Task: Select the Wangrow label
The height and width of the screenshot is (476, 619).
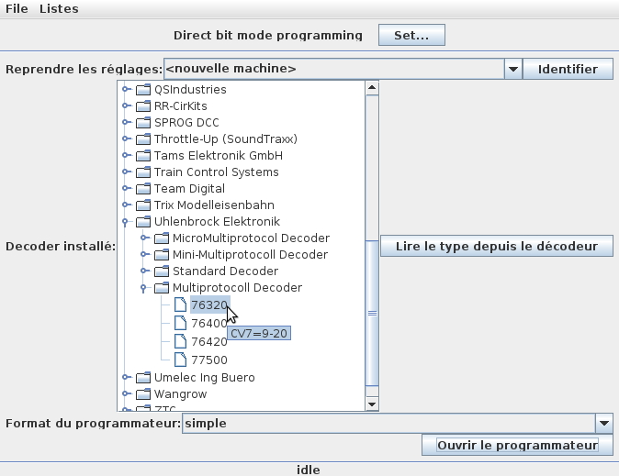Action: (180, 394)
